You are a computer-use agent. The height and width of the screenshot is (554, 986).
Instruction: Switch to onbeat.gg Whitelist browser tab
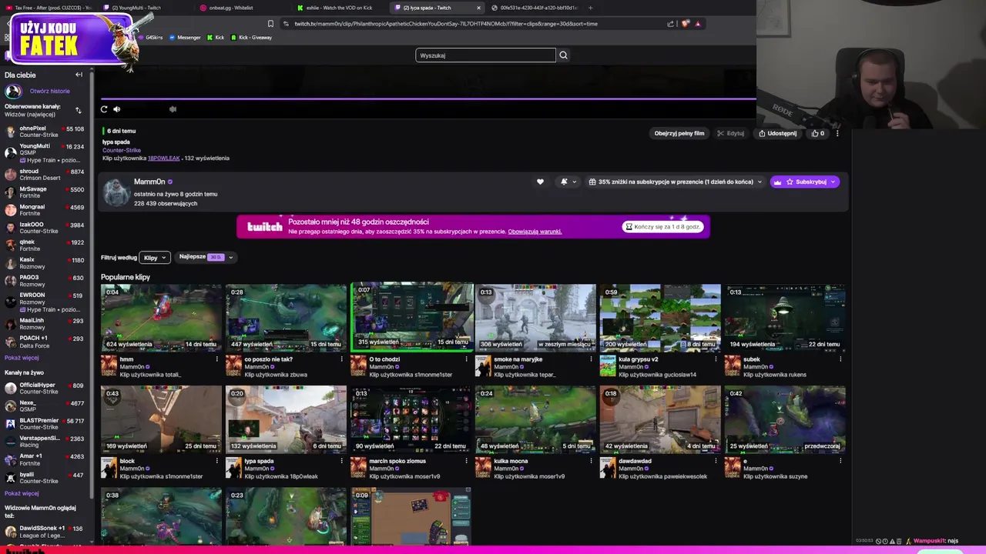click(230, 8)
